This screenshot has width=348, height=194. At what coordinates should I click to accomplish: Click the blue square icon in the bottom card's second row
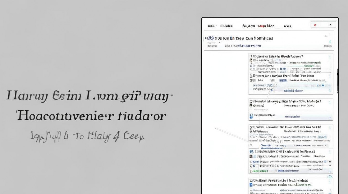coord(251,185)
